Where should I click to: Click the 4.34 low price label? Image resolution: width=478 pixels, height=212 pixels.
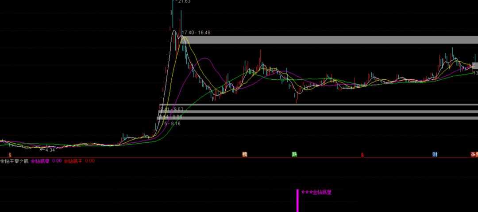pyautogui.click(x=50, y=150)
